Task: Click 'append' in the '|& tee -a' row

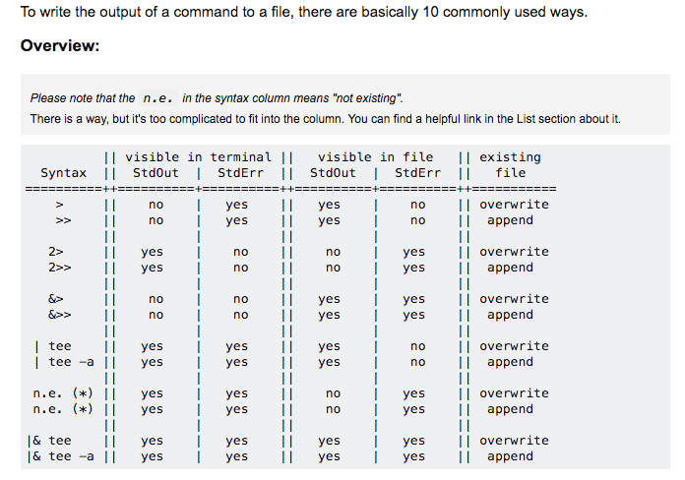Action: 510,456
